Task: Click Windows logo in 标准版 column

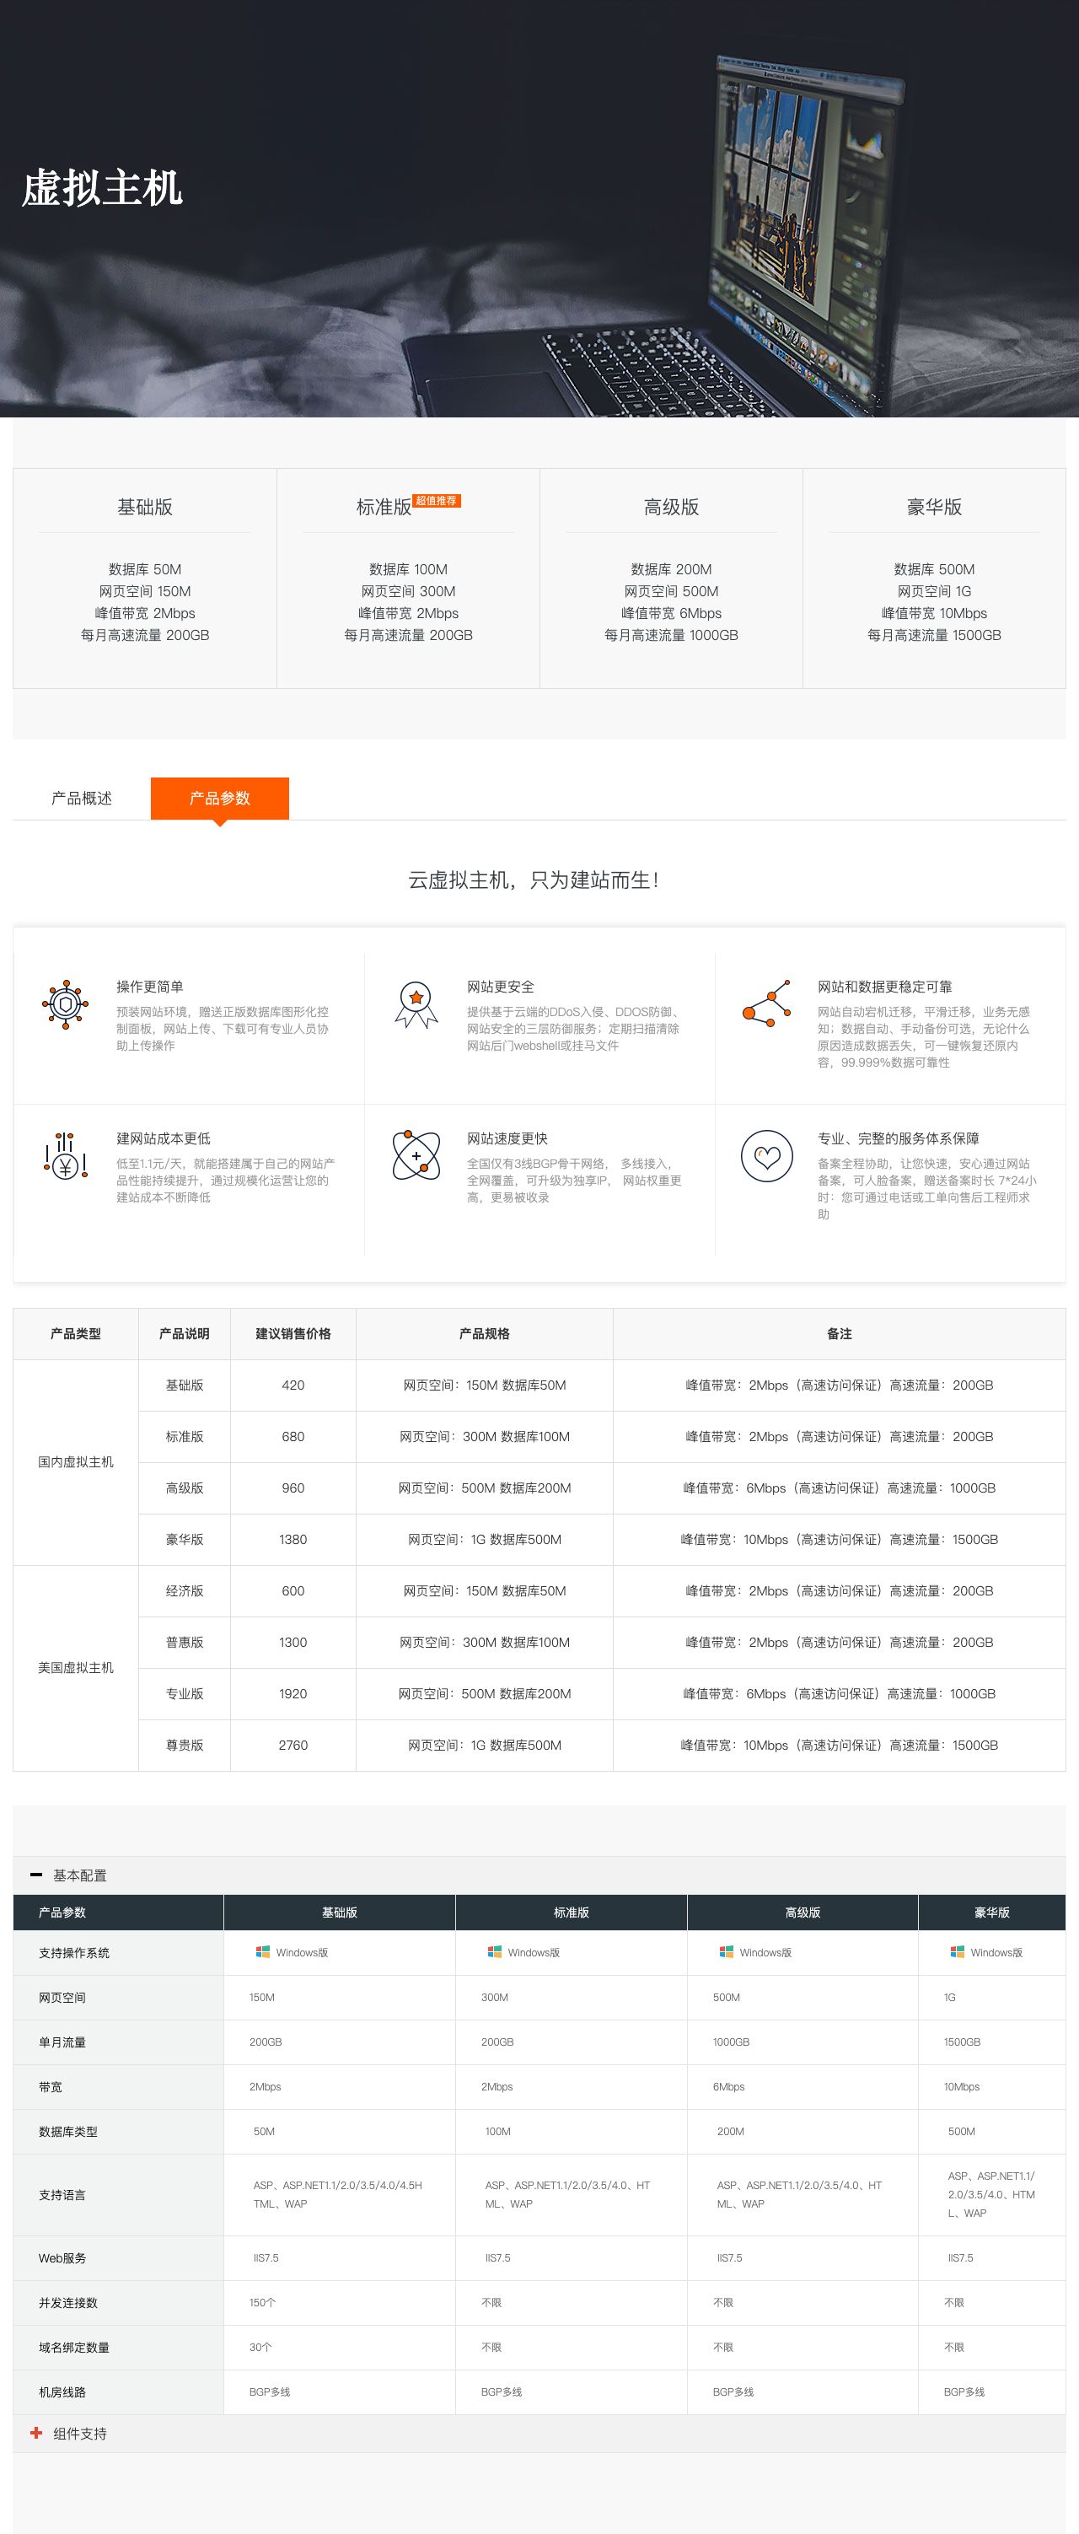Action: tap(495, 1951)
